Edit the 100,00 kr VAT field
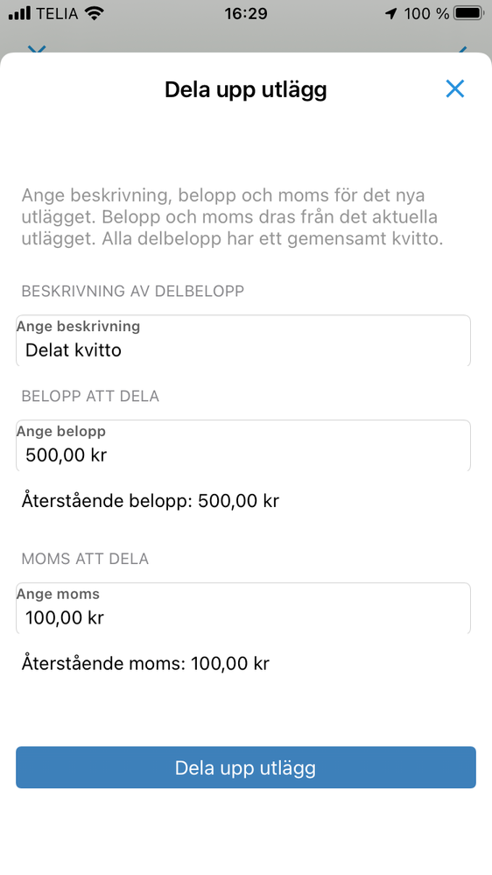 point(243,608)
